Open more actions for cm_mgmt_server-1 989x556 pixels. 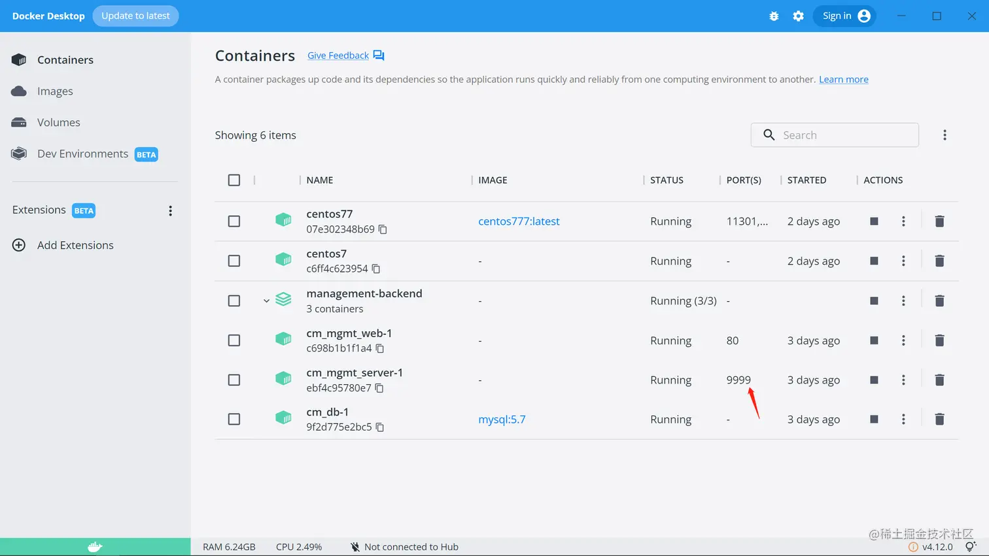(x=903, y=380)
